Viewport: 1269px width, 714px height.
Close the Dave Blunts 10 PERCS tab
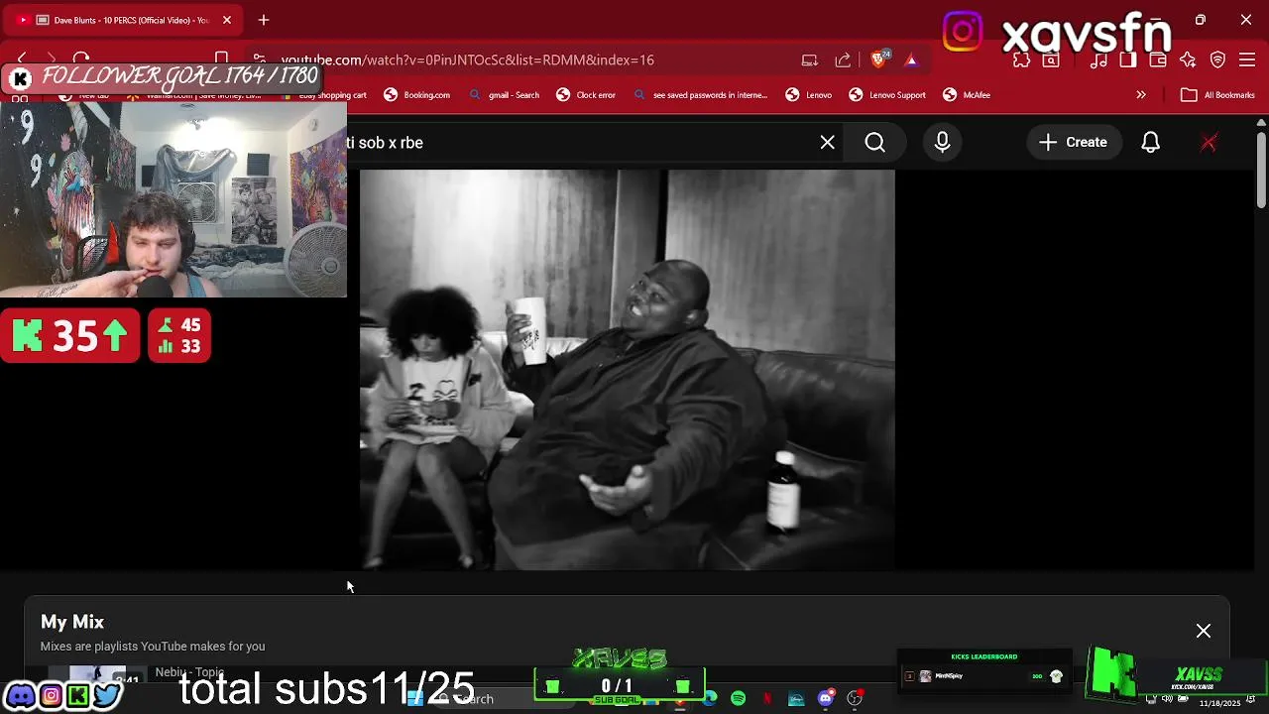(227, 20)
